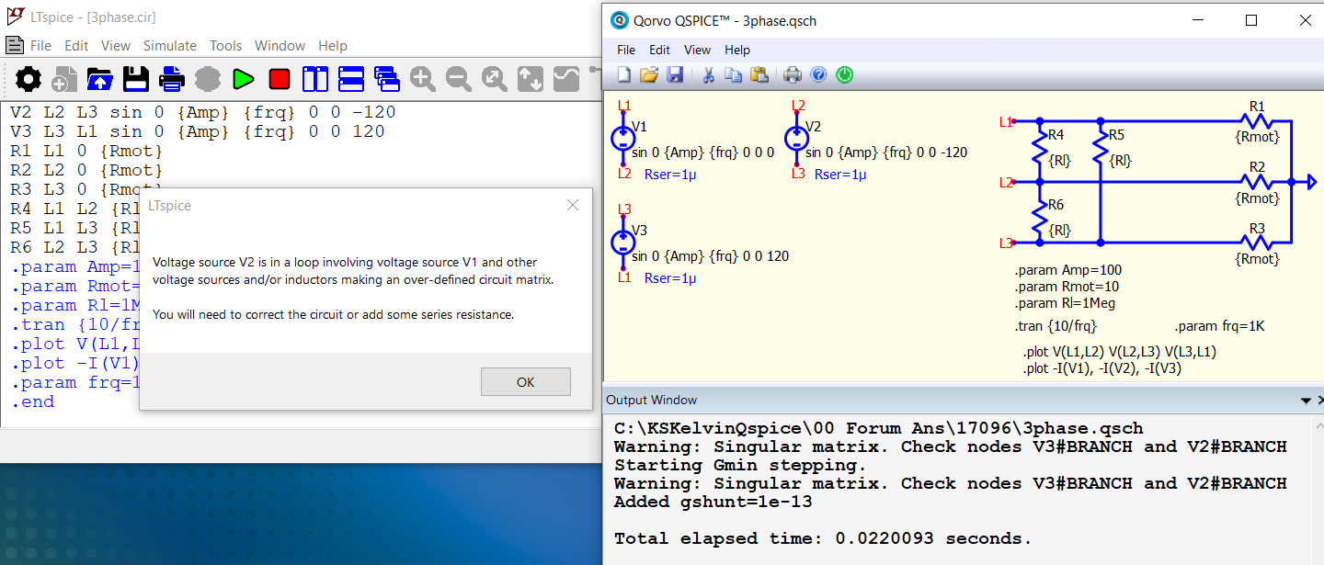Select voltage source V1 in QSPICE schematic

[622, 138]
